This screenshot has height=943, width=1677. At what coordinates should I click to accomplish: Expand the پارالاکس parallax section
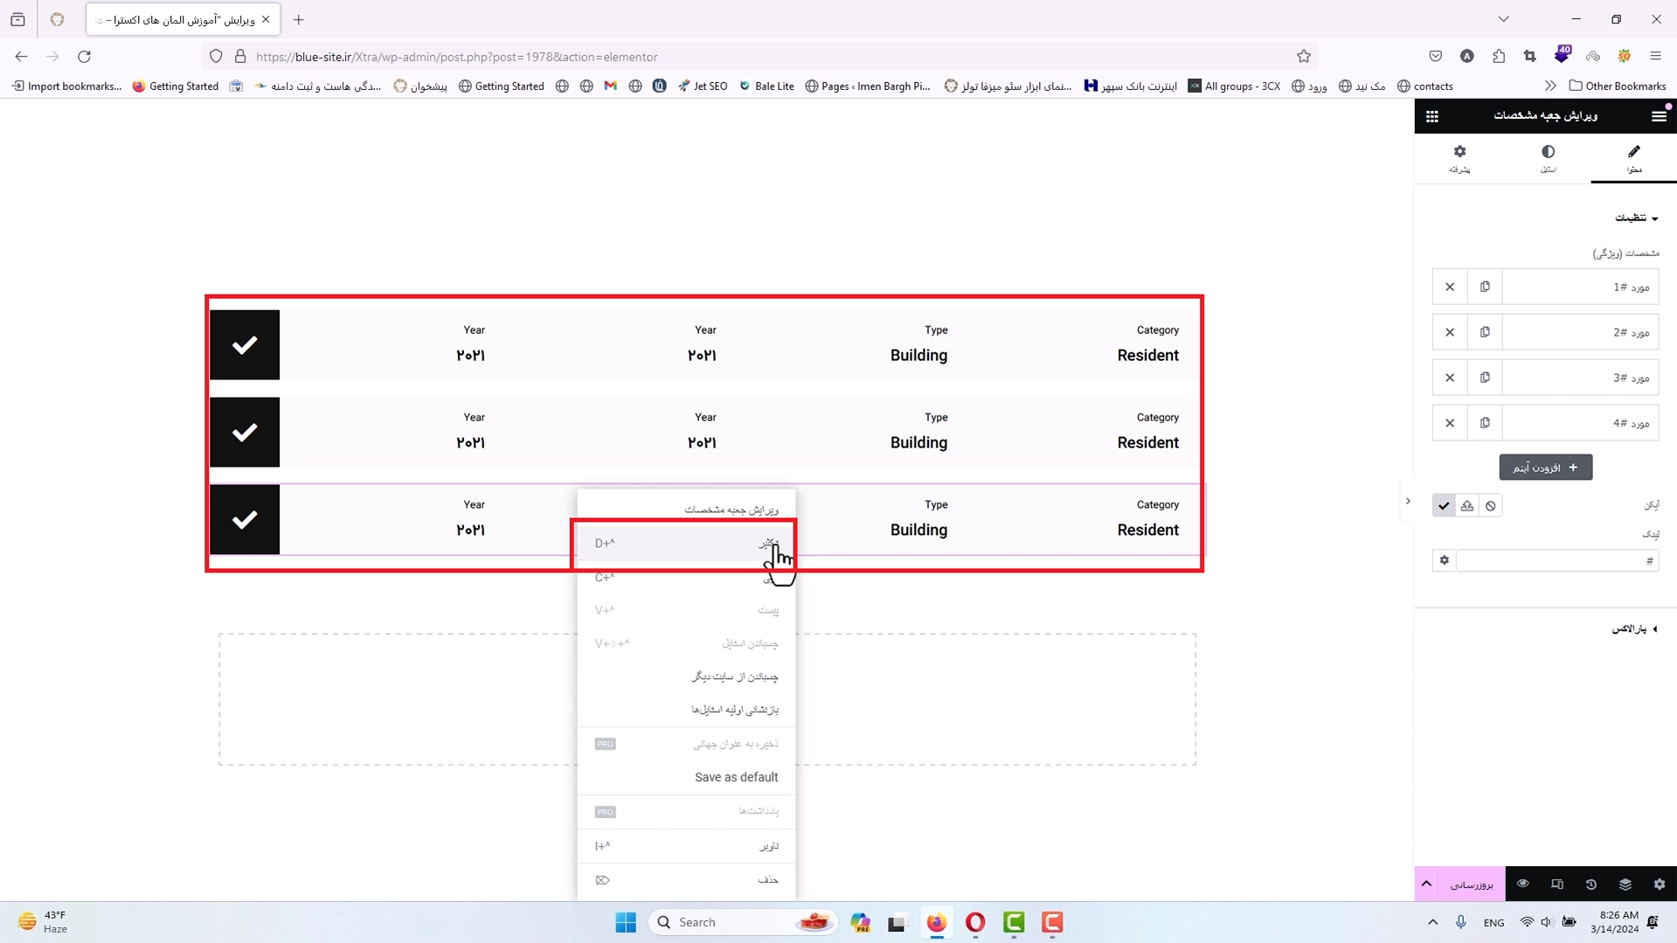click(1634, 629)
